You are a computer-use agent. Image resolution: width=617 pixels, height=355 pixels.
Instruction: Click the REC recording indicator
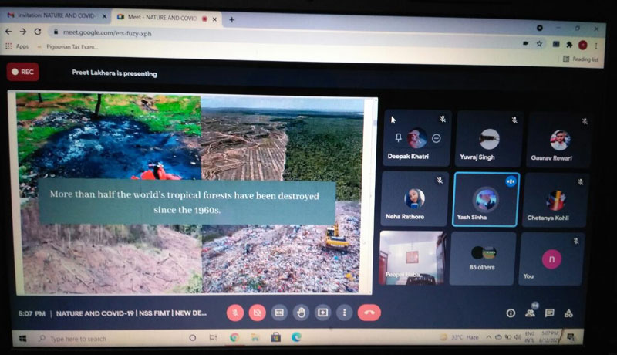(22, 72)
